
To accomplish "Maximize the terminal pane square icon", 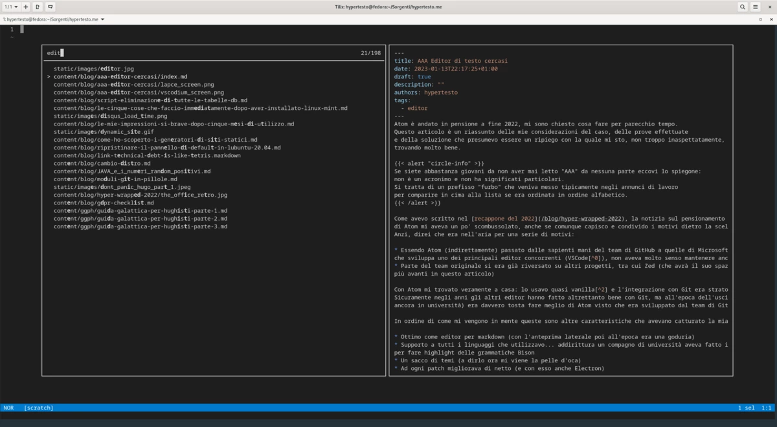I will 760,19.
